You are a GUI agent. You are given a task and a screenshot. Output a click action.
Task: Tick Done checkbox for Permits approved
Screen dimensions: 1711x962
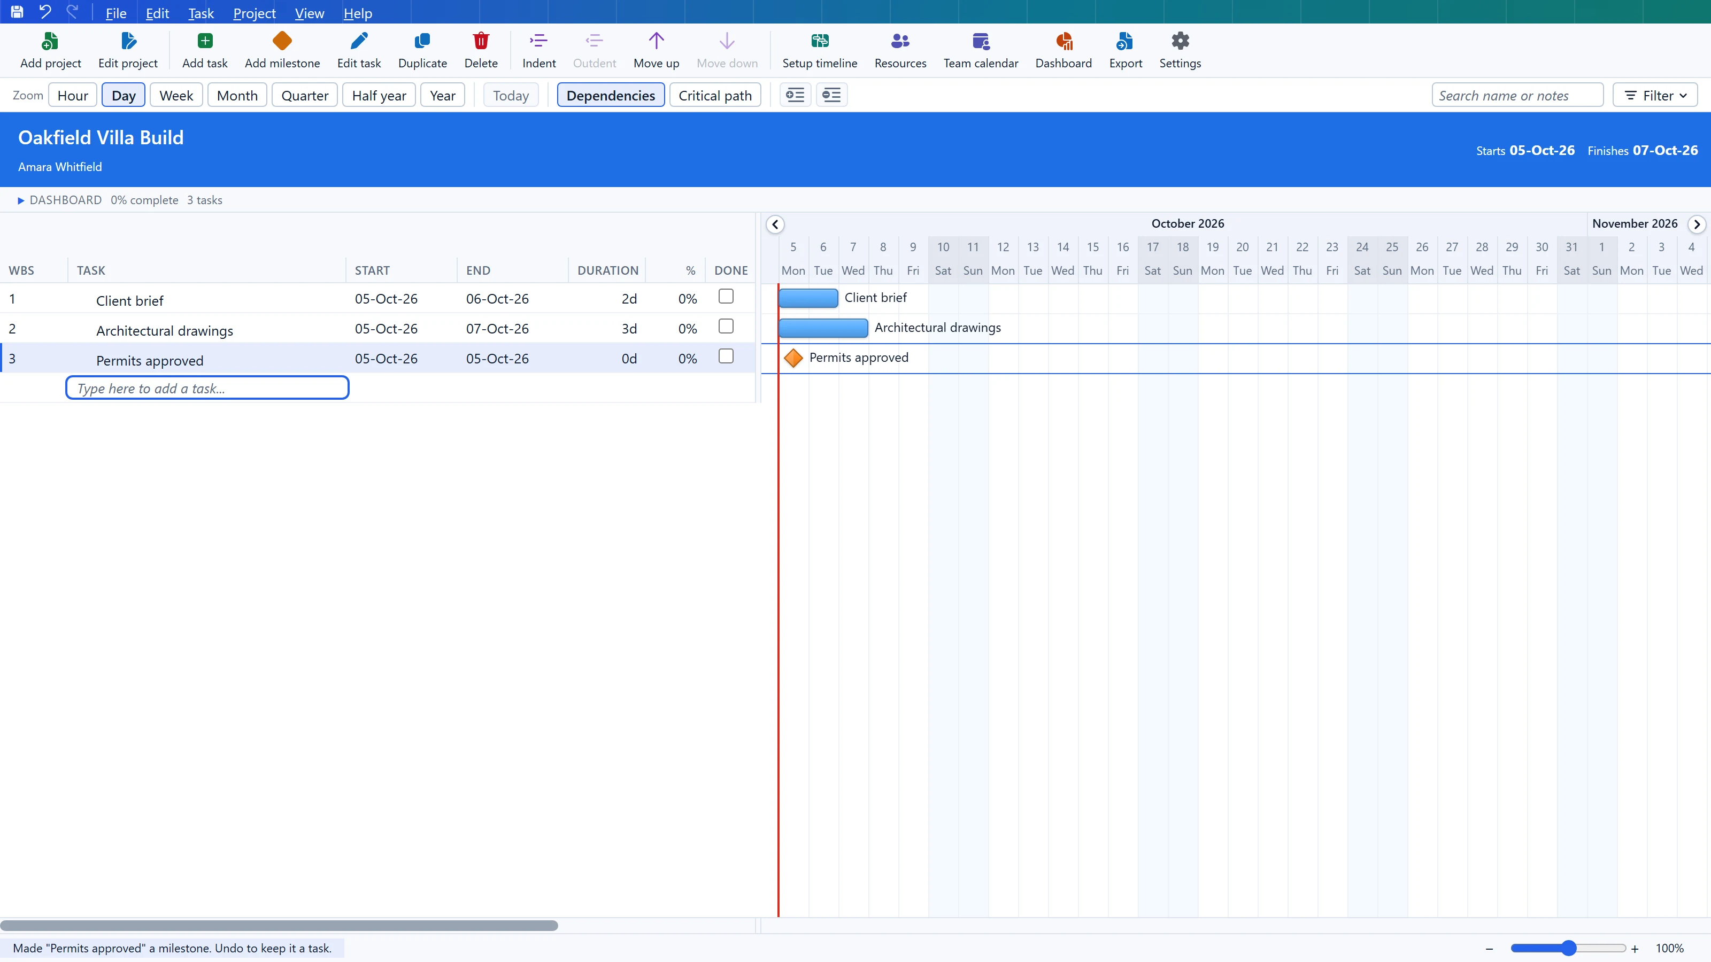726,356
